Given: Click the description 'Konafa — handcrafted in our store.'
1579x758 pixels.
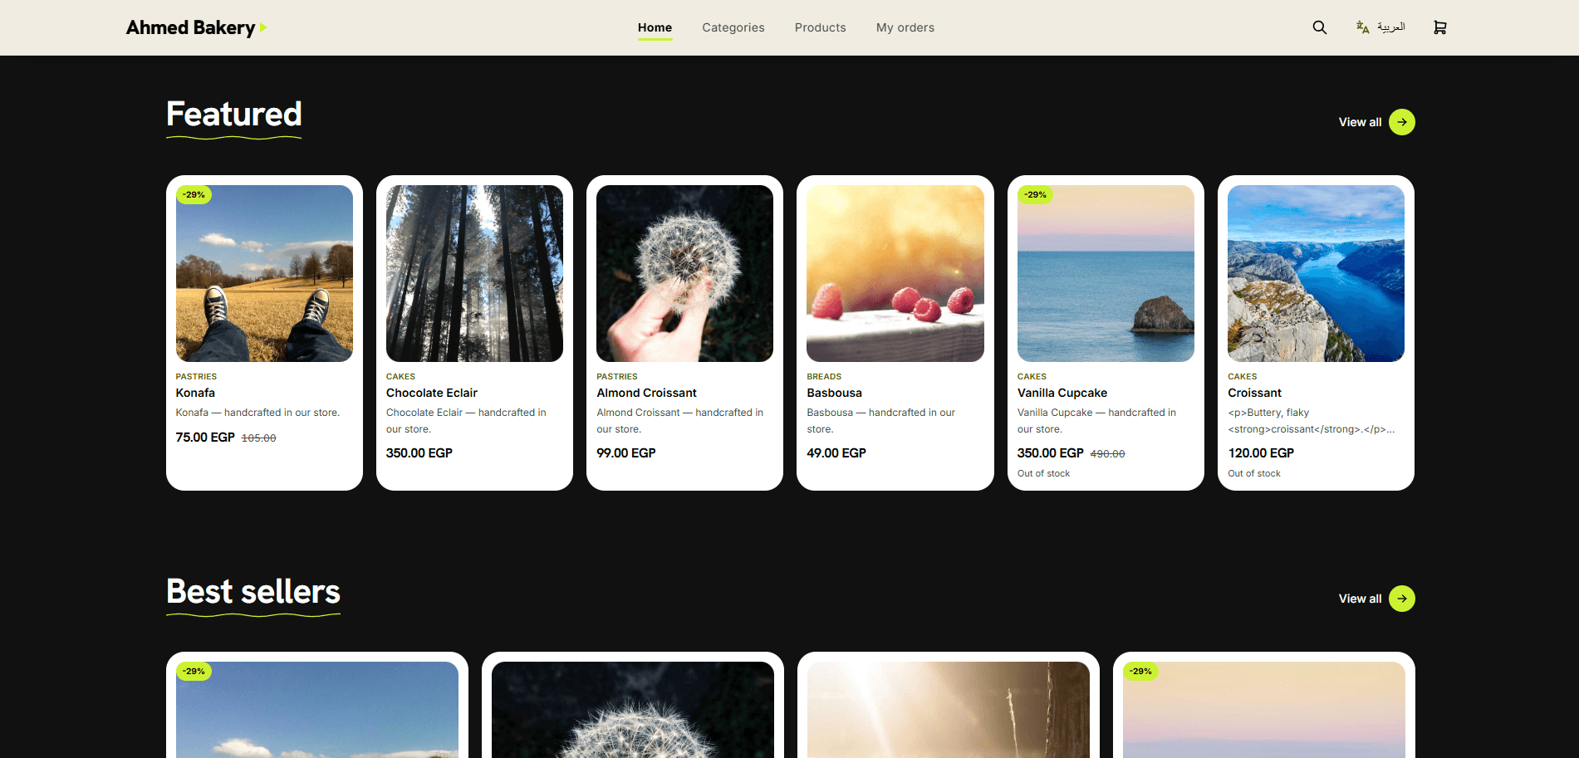Looking at the screenshot, I should pos(257,413).
